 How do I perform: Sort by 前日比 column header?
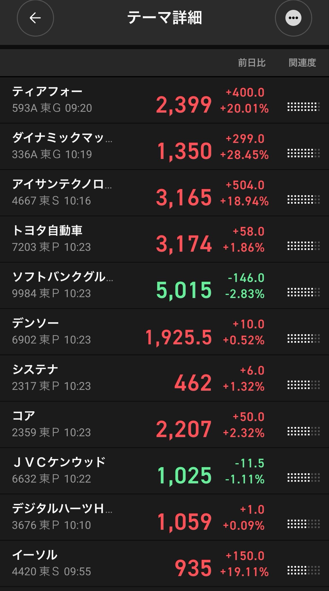[252, 63]
